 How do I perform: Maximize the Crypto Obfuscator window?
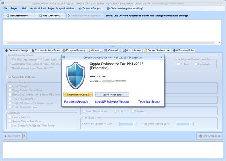218,3
